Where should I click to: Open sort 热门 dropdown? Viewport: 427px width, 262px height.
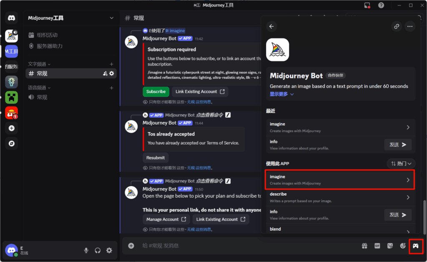tap(401, 164)
